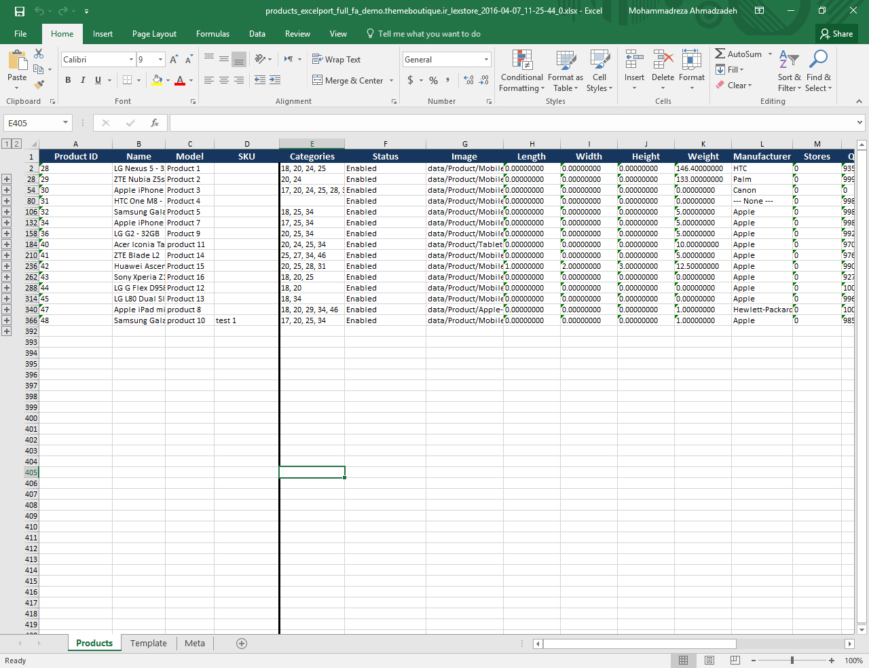This screenshot has height=668, width=869.
Task: Open the Clear dropdown
Action: pos(734,86)
